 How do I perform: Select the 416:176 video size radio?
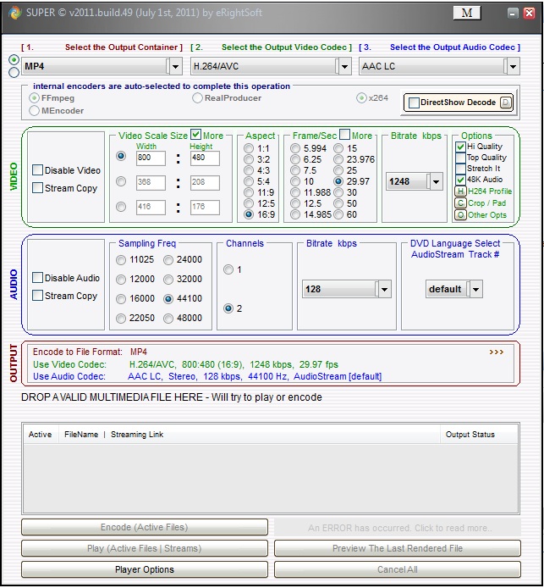pyautogui.click(x=121, y=207)
